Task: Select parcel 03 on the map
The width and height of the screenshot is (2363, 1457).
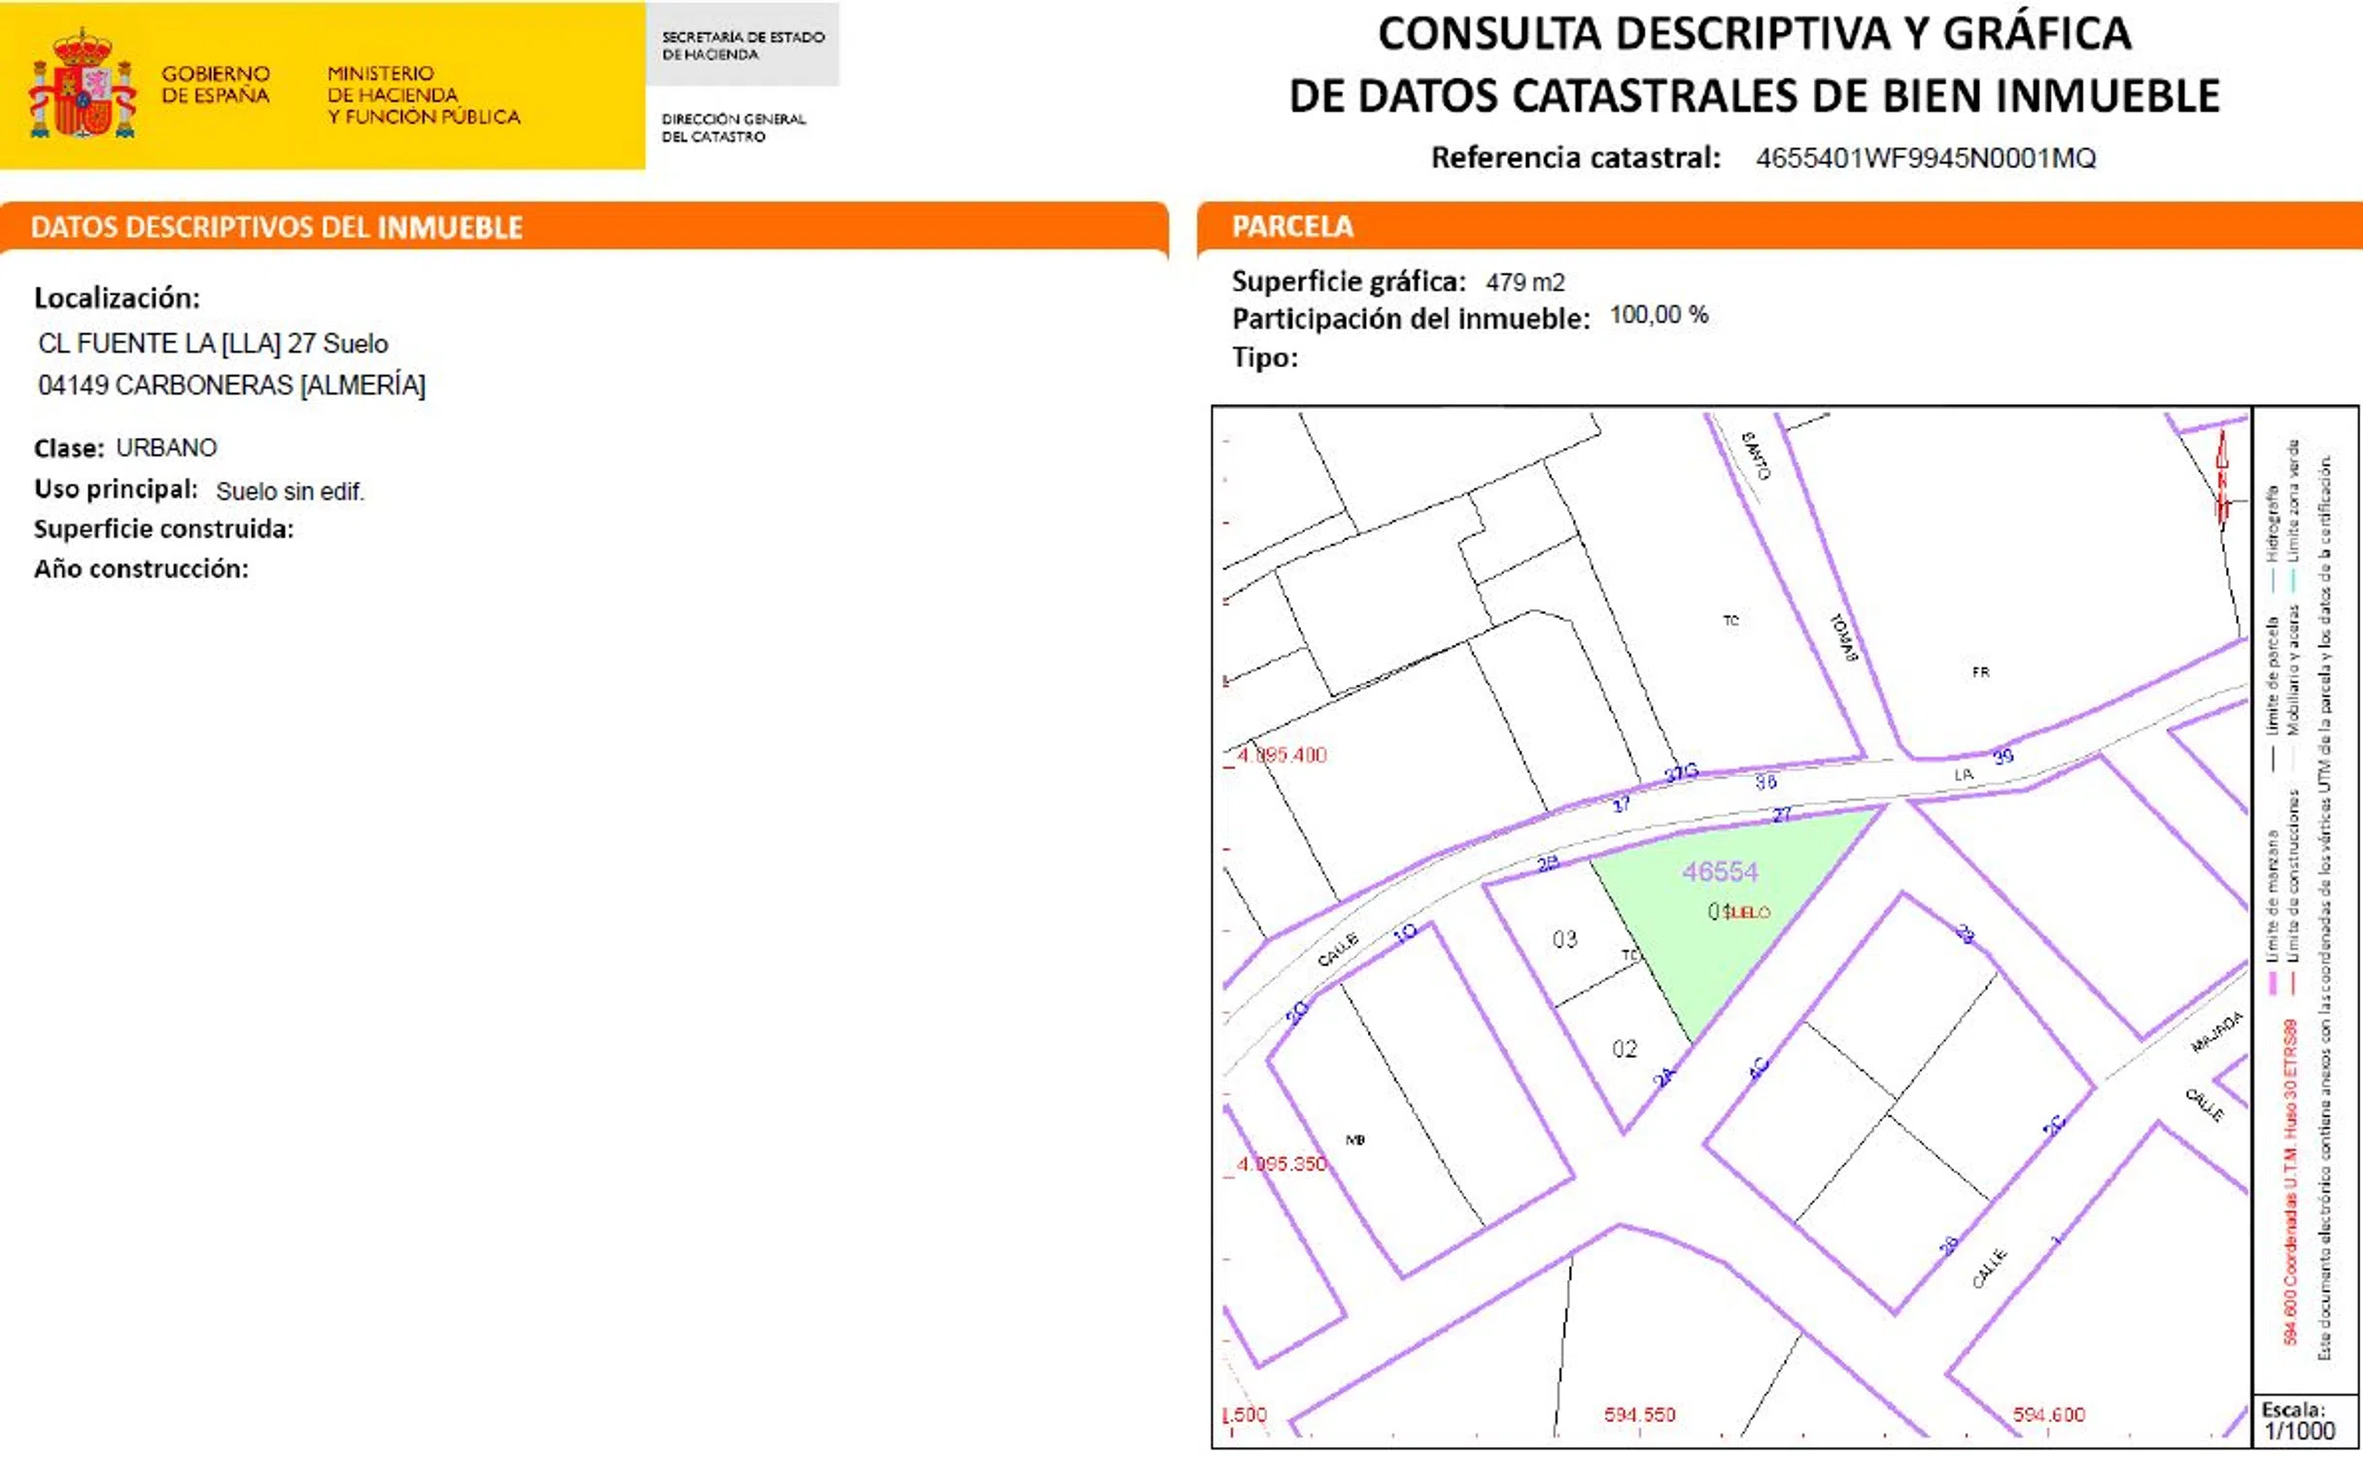Action: pos(1564,939)
